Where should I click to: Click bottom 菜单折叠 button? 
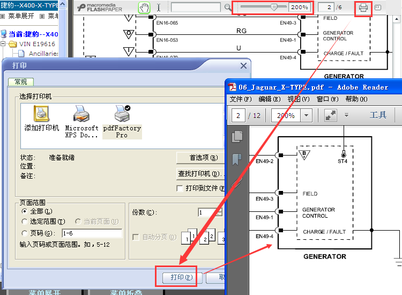(x=126, y=292)
